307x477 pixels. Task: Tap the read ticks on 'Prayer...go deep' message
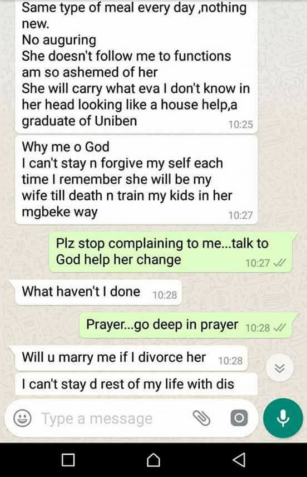pos(280,328)
